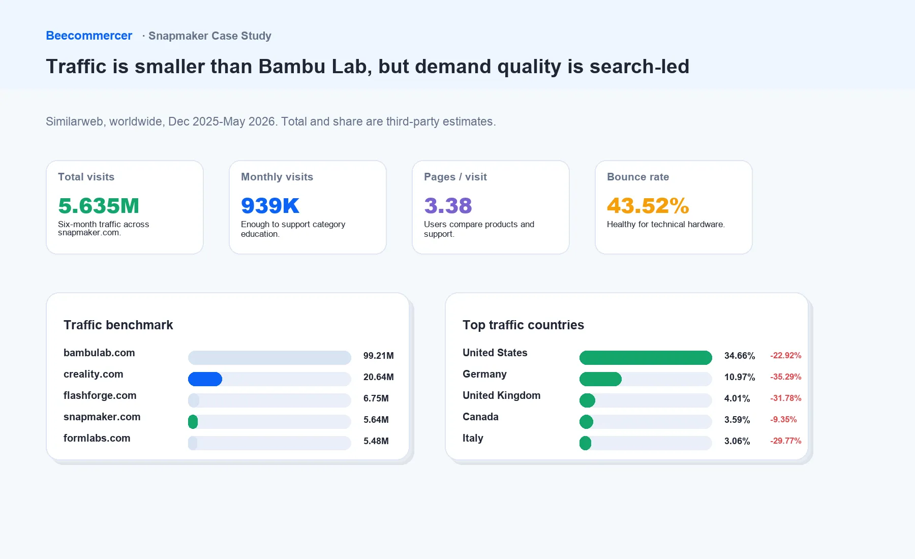This screenshot has height=559, width=915.
Task: Select the 6.75M value
Action: [376, 398]
